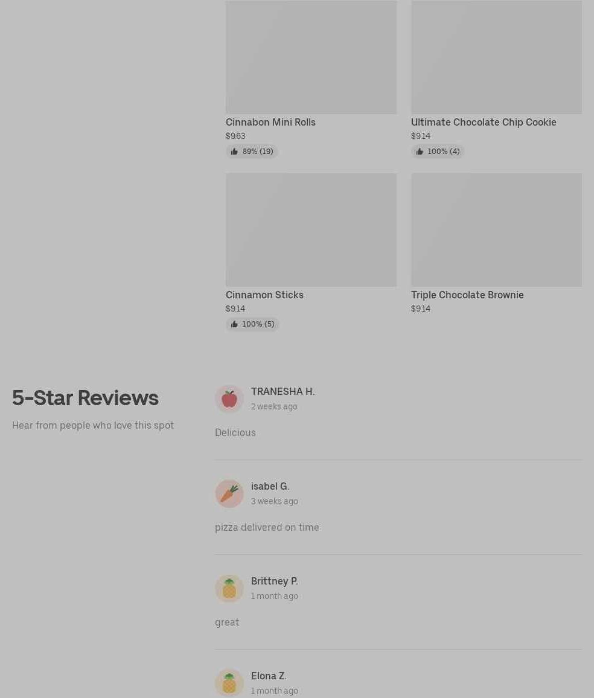Click TRANESHA H.'s apple avatar icon

[x=229, y=399]
